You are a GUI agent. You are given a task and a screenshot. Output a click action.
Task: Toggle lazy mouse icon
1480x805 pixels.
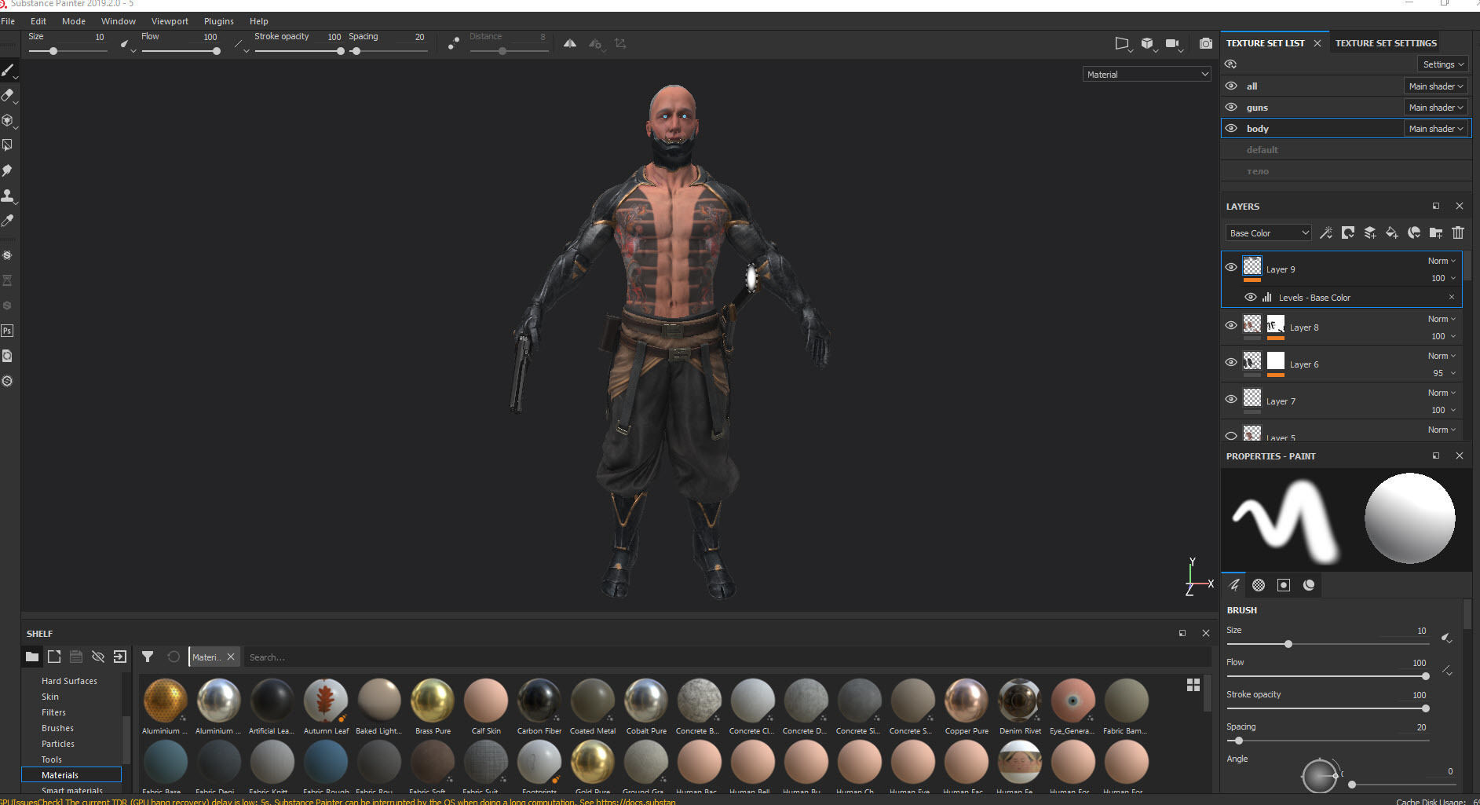(454, 44)
